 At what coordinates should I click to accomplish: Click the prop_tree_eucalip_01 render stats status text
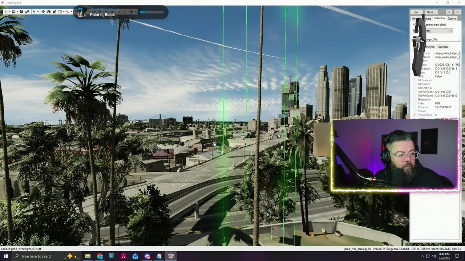pos(403,249)
